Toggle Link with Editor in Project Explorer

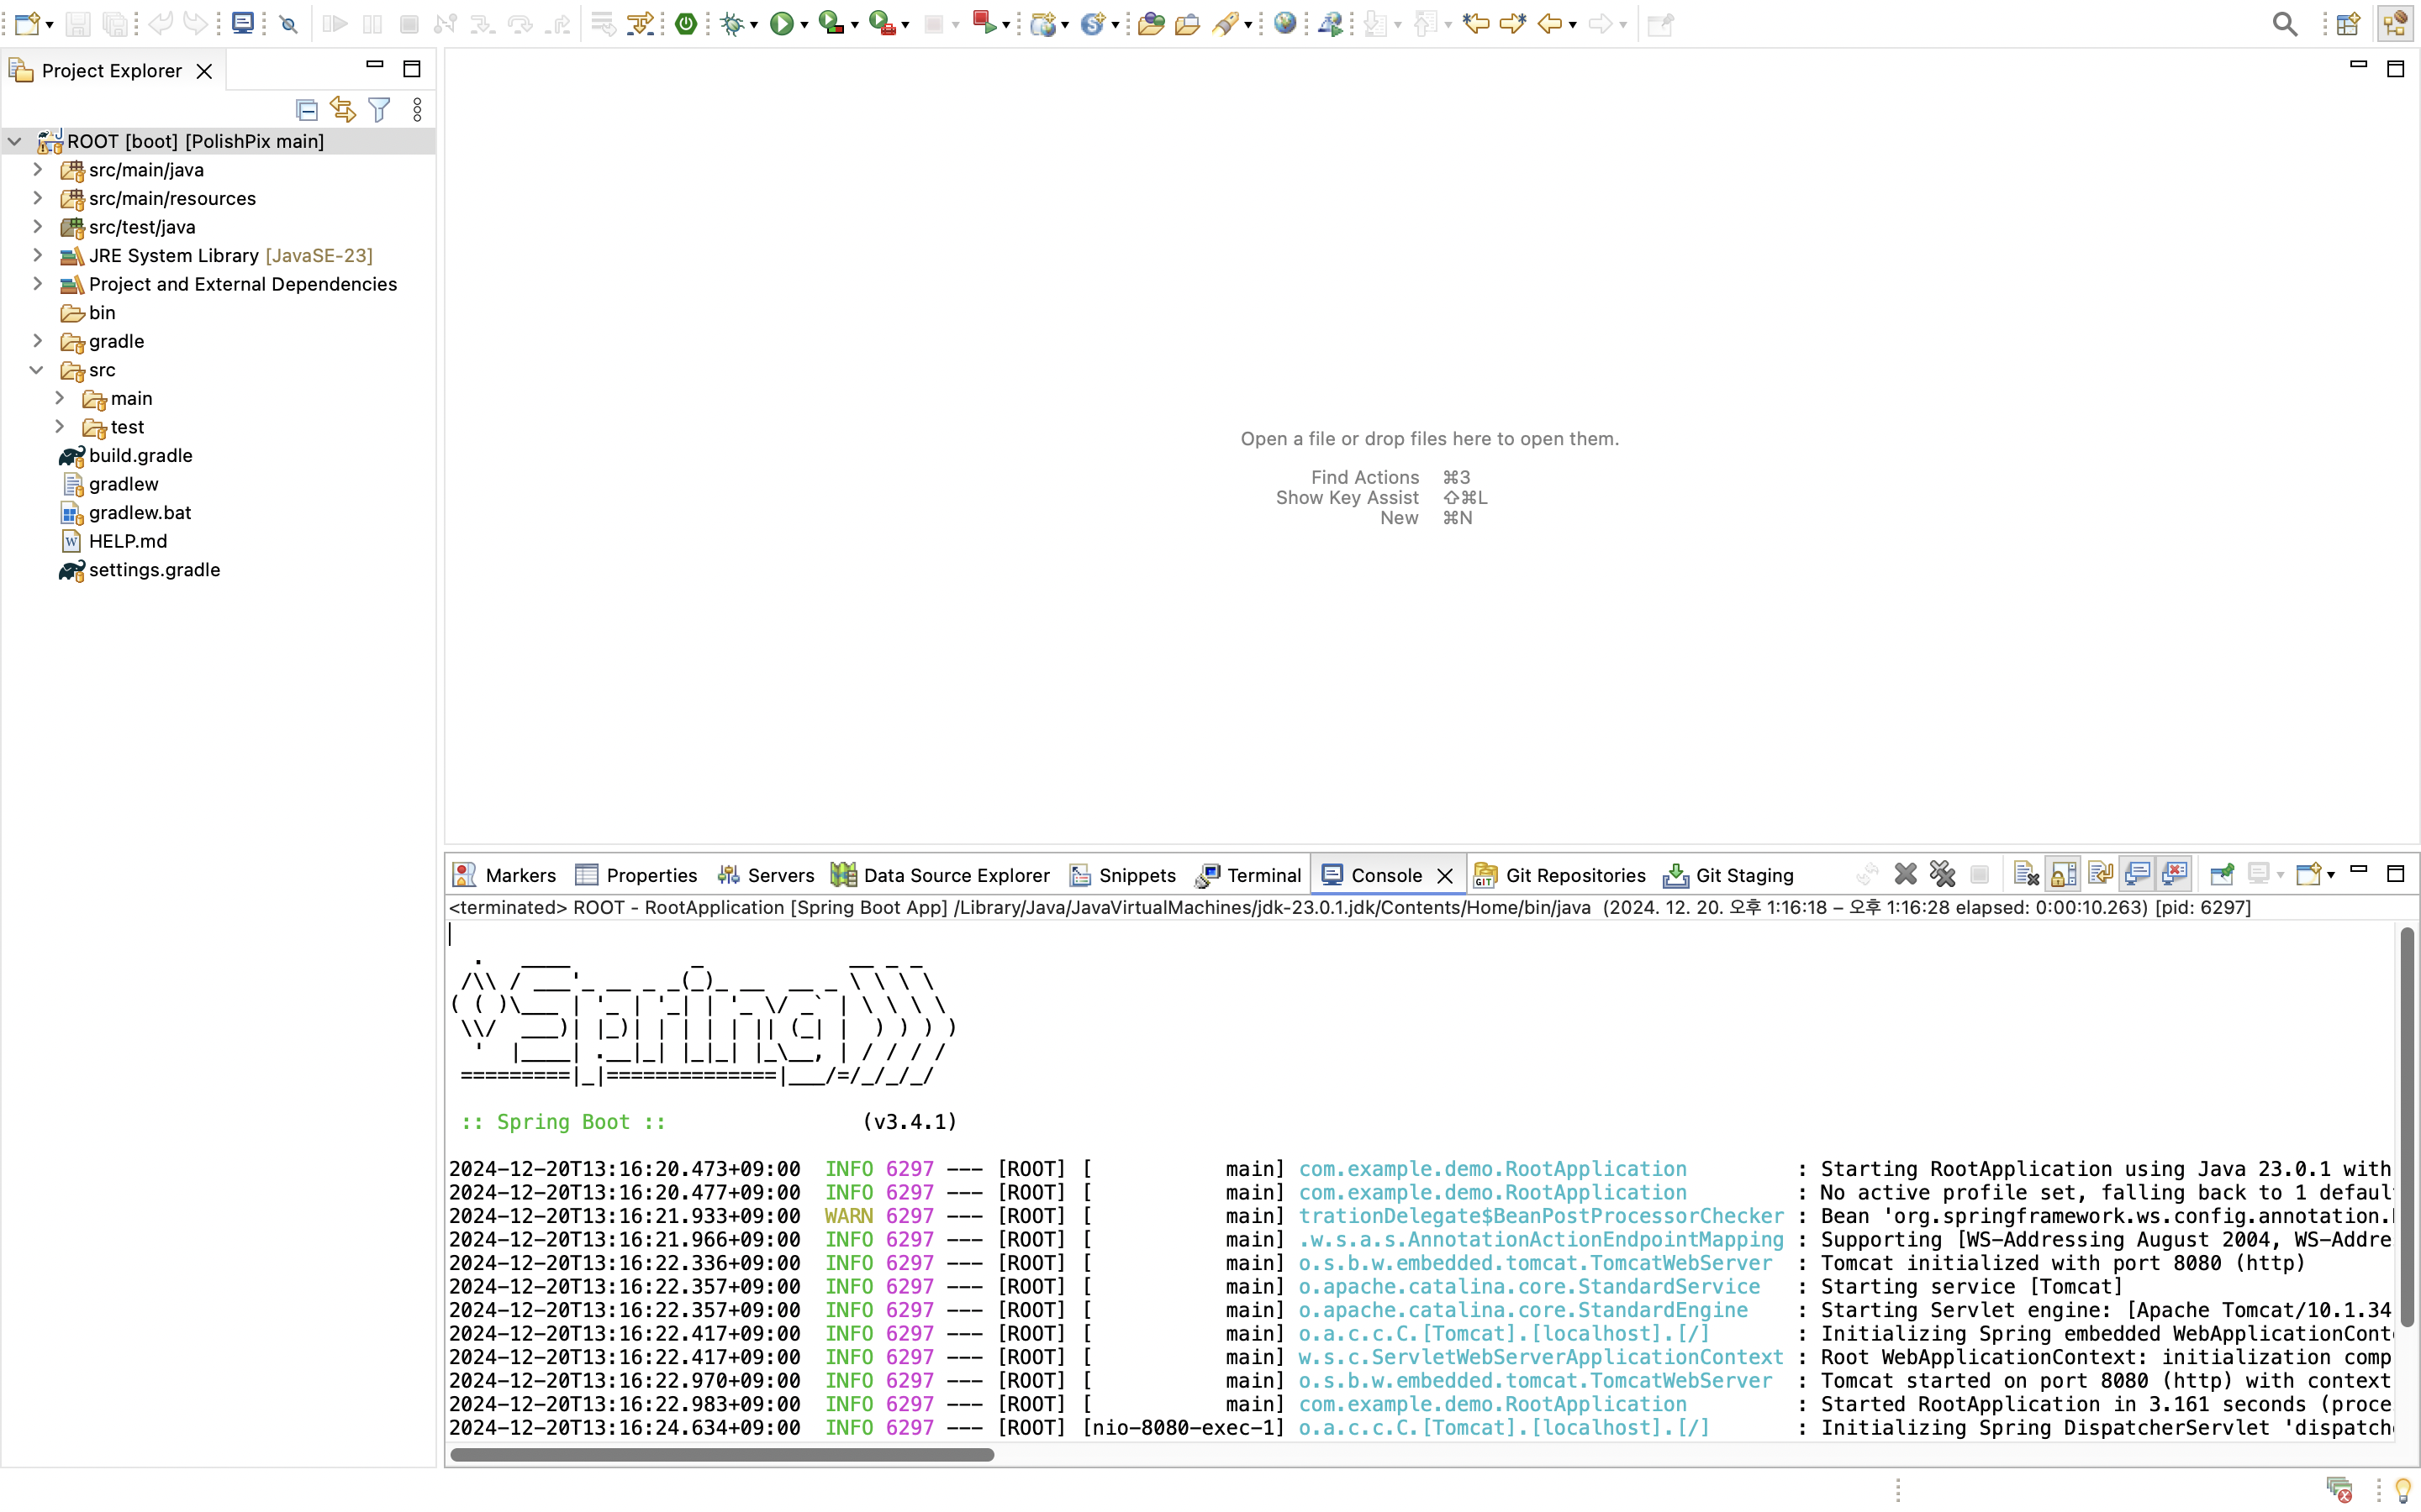click(343, 109)
